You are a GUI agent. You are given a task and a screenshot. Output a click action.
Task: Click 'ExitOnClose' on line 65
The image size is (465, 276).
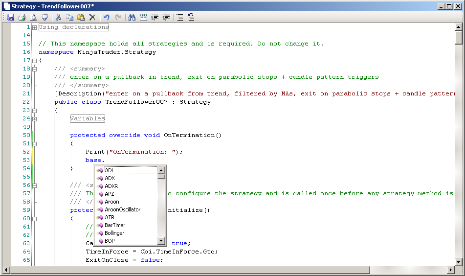coord(107,260)
